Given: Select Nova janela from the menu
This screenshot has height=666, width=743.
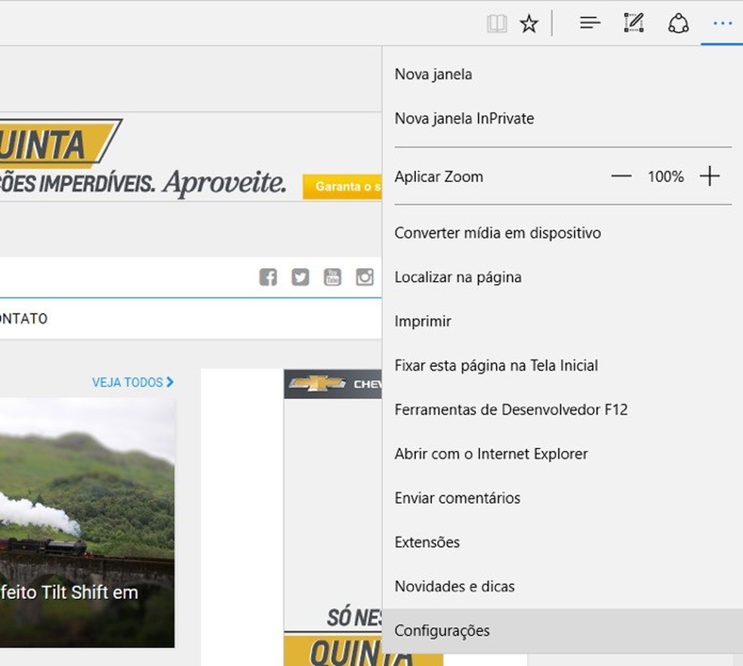Looking at the screenshot, I should pos(433,74).
